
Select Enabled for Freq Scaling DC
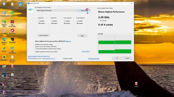(x=80, y=21)
